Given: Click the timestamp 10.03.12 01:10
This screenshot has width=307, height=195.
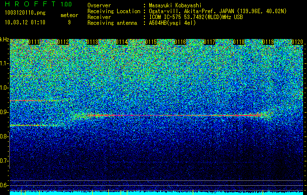Looking at the screenshot, I should pos(25,22).
